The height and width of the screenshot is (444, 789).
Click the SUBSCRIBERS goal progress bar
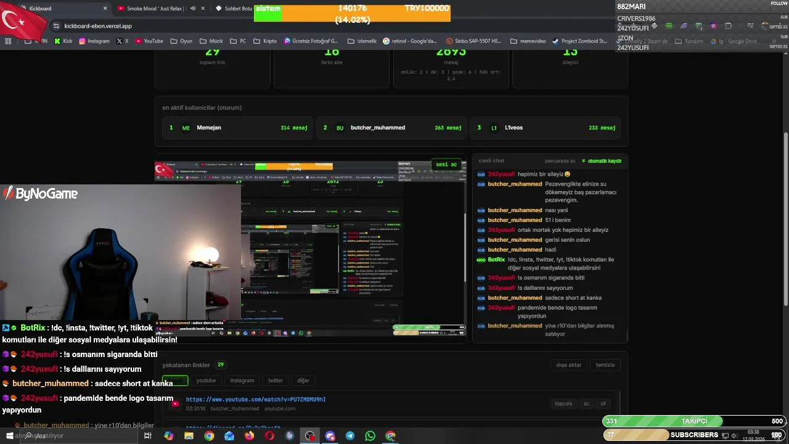[x=694, y=435]
